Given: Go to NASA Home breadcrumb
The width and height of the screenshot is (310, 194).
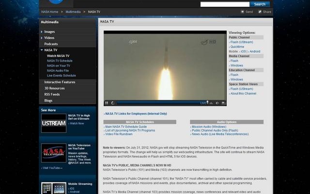Looking at the screenshot, I should click(50, 12).
